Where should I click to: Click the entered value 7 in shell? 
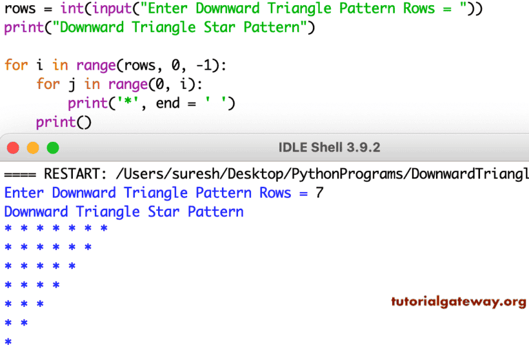(x=319, y=193)
